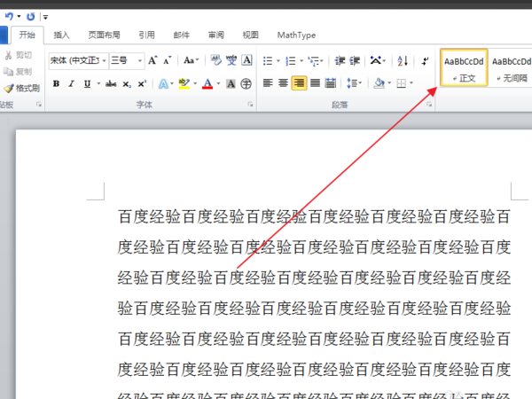This screenshot has width=532, height=399.
Task: Open the Font dialog launcher
Action: (x=250, y=105)
